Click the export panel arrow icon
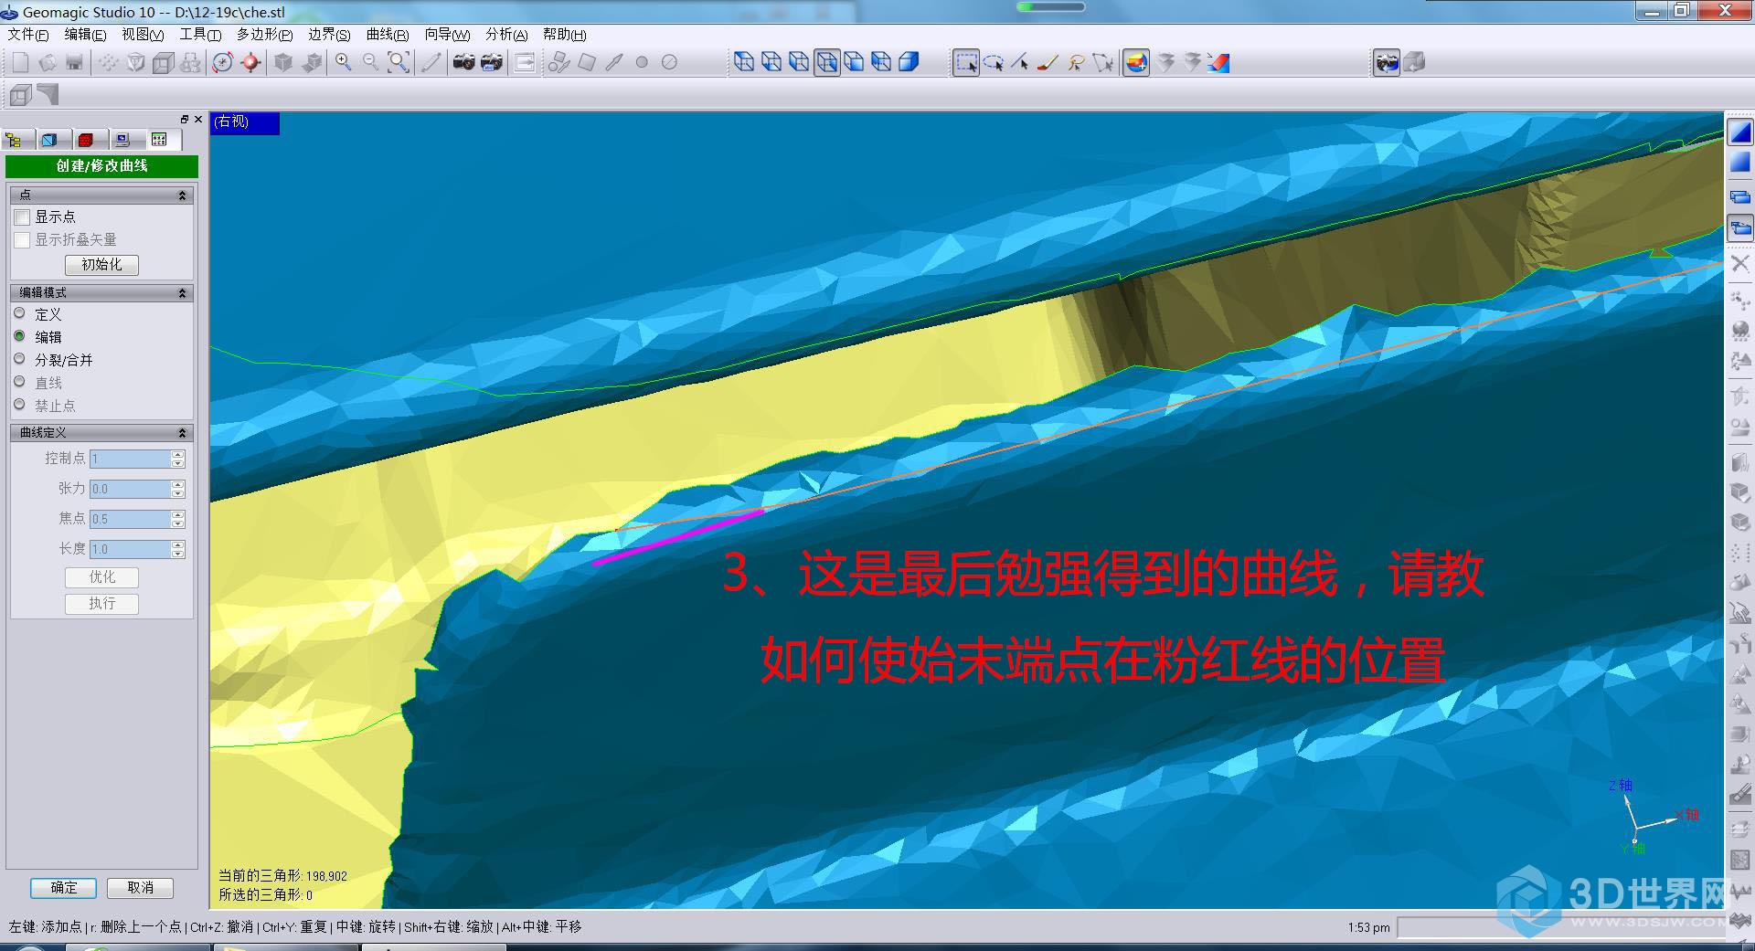The height and width of the screenshot is (951, 1755). click(x=525, y=62)
